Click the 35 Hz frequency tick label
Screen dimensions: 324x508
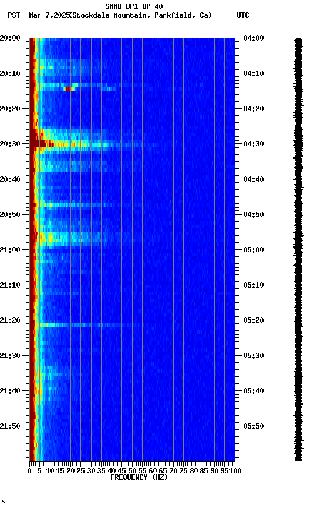[x=101, y=471]
